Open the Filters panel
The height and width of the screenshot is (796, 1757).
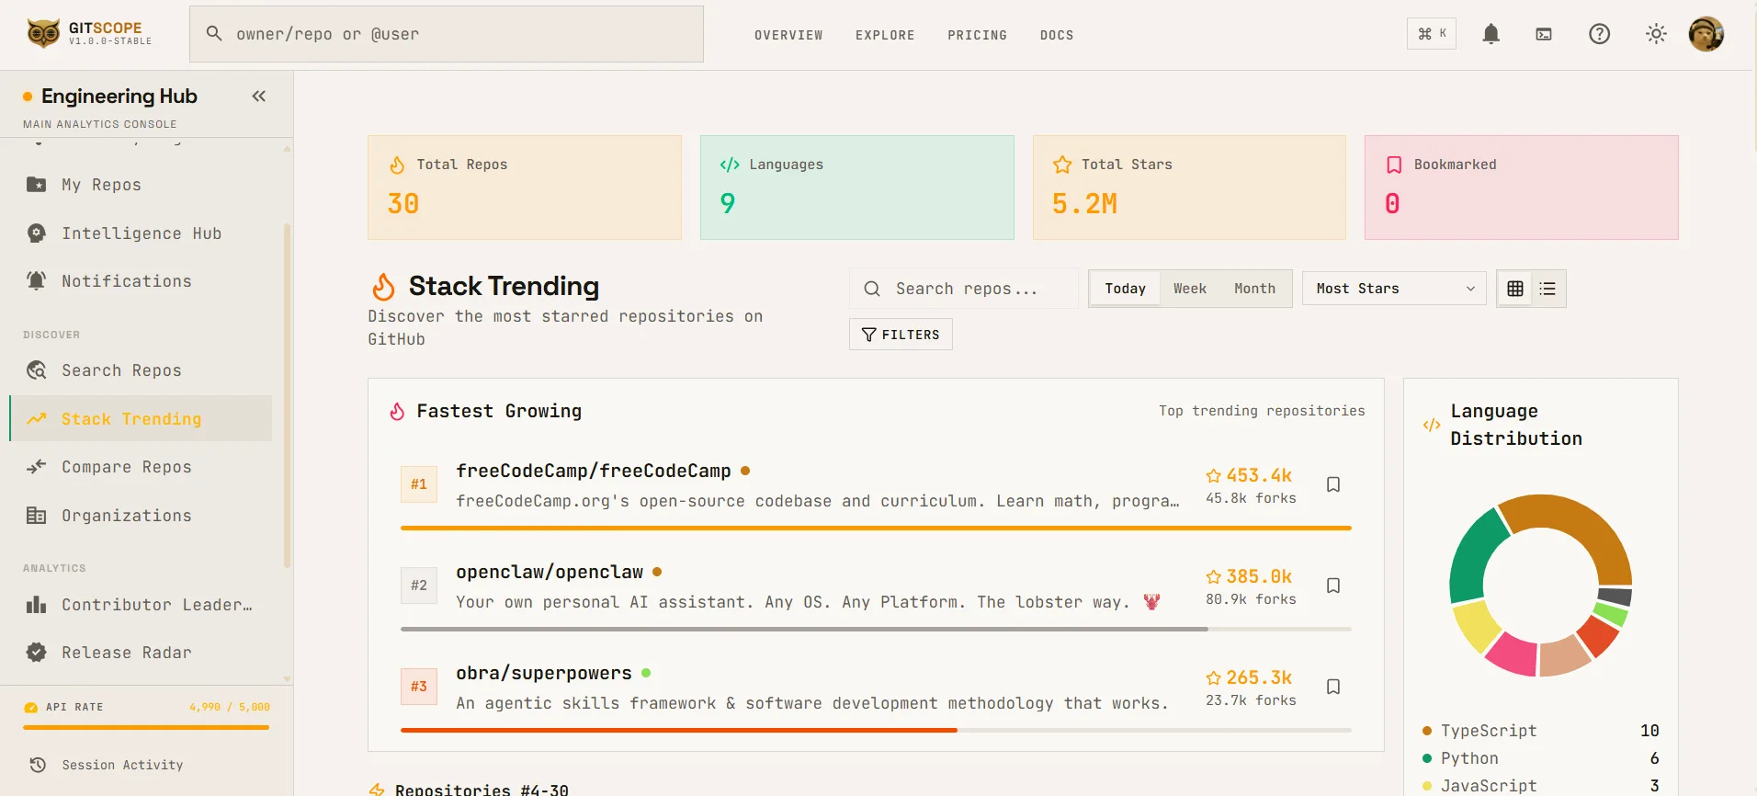point(901,335)
